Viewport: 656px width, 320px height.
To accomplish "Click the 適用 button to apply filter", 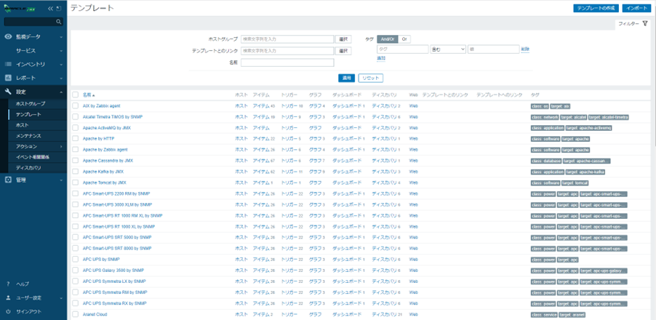I will point(347,78).
